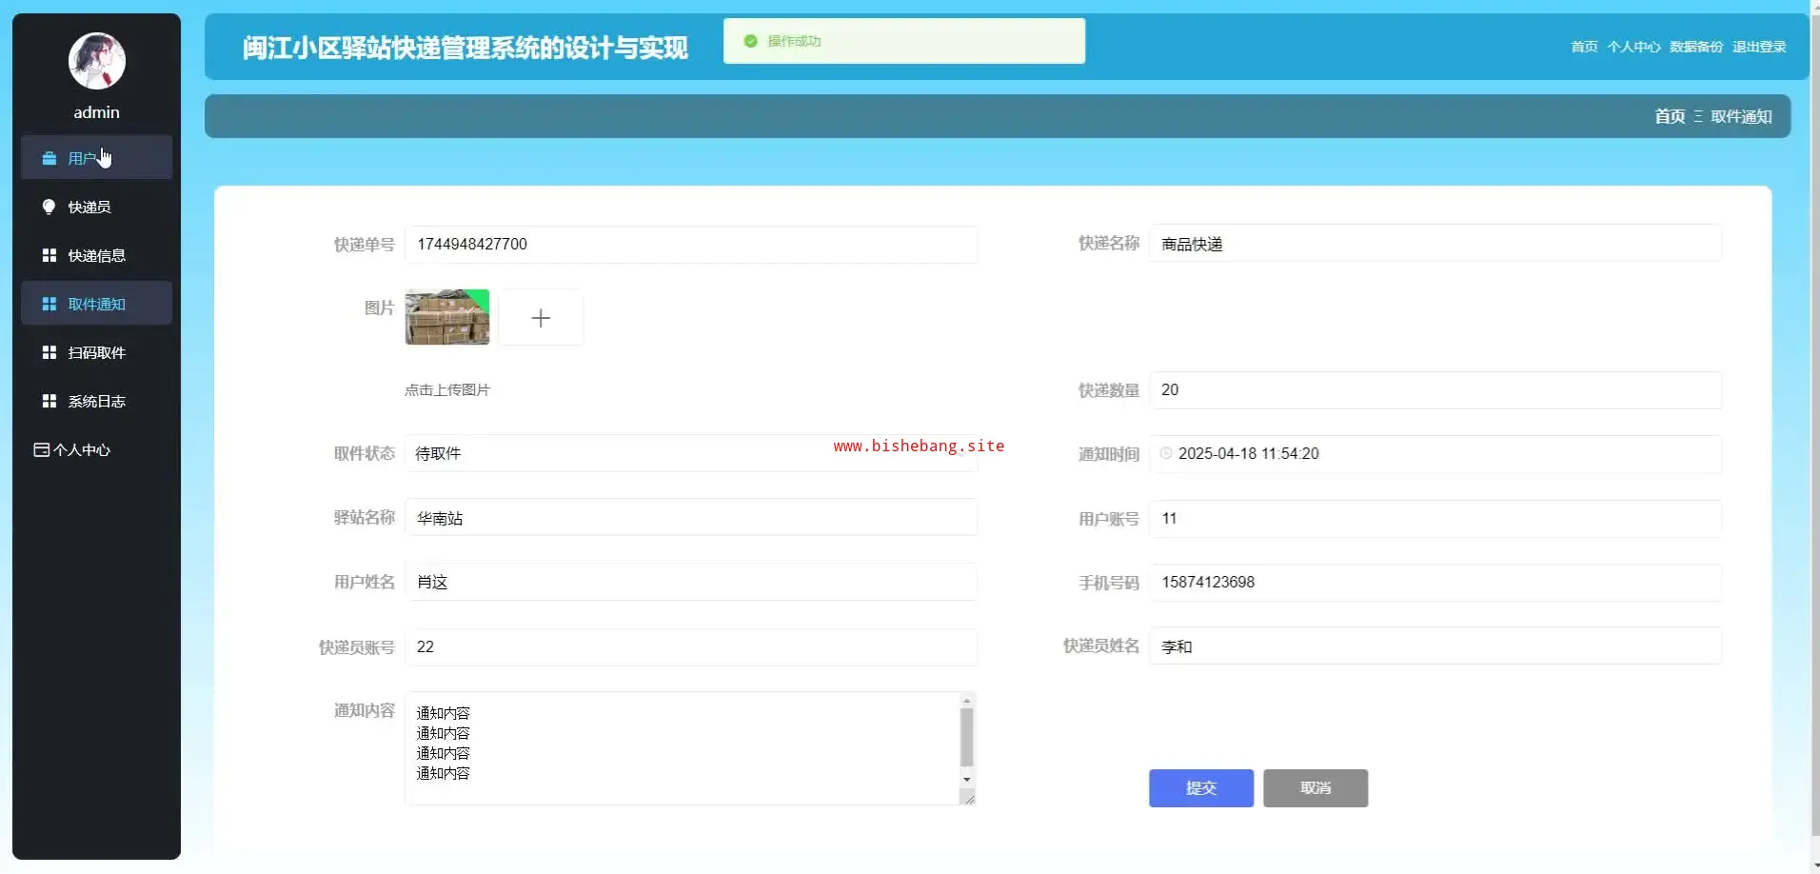The image size is (1820, 874).
Task: Open the 快递员 sidebar menu
Action: pyautogui.click(x=97, y=207)
